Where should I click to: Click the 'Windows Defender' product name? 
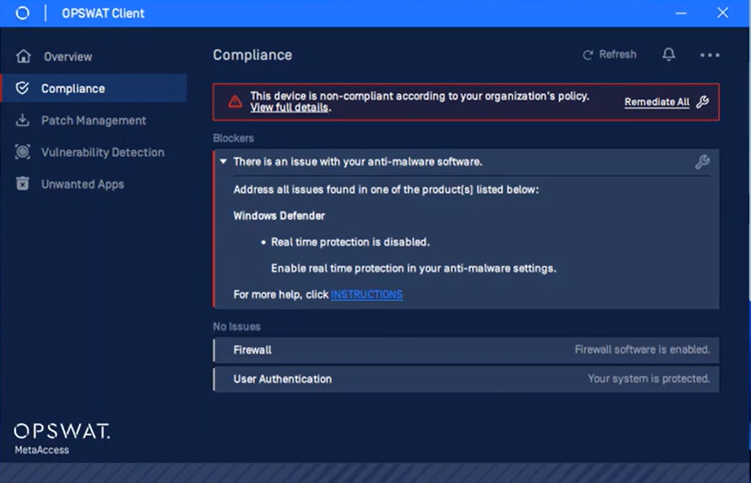tap(279, 216)
